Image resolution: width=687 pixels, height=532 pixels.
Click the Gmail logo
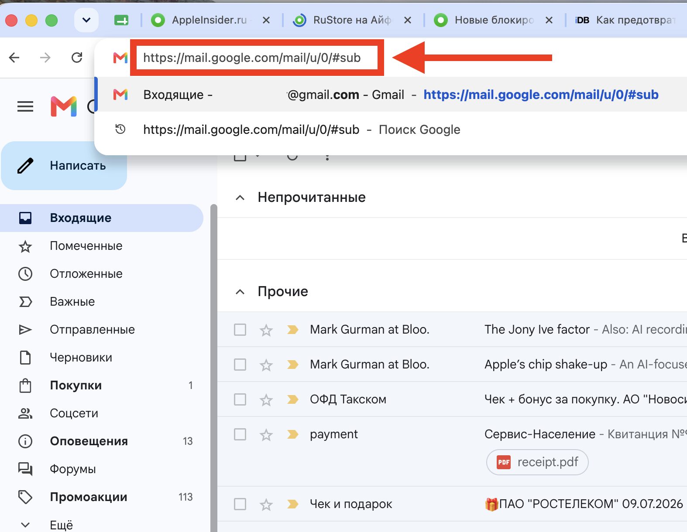click(x=64, y=106)
